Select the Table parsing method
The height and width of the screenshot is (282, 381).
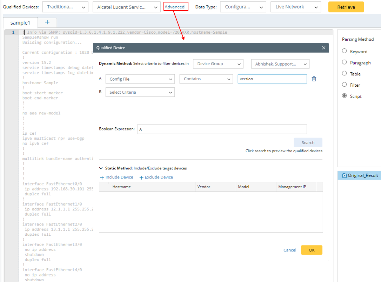tap(345, 74)
